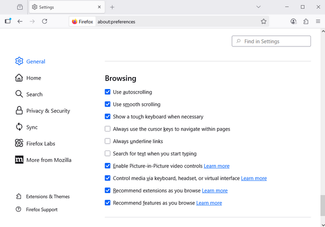
Task: Expand the list all tabs chevron
Action: pos(258,7)
